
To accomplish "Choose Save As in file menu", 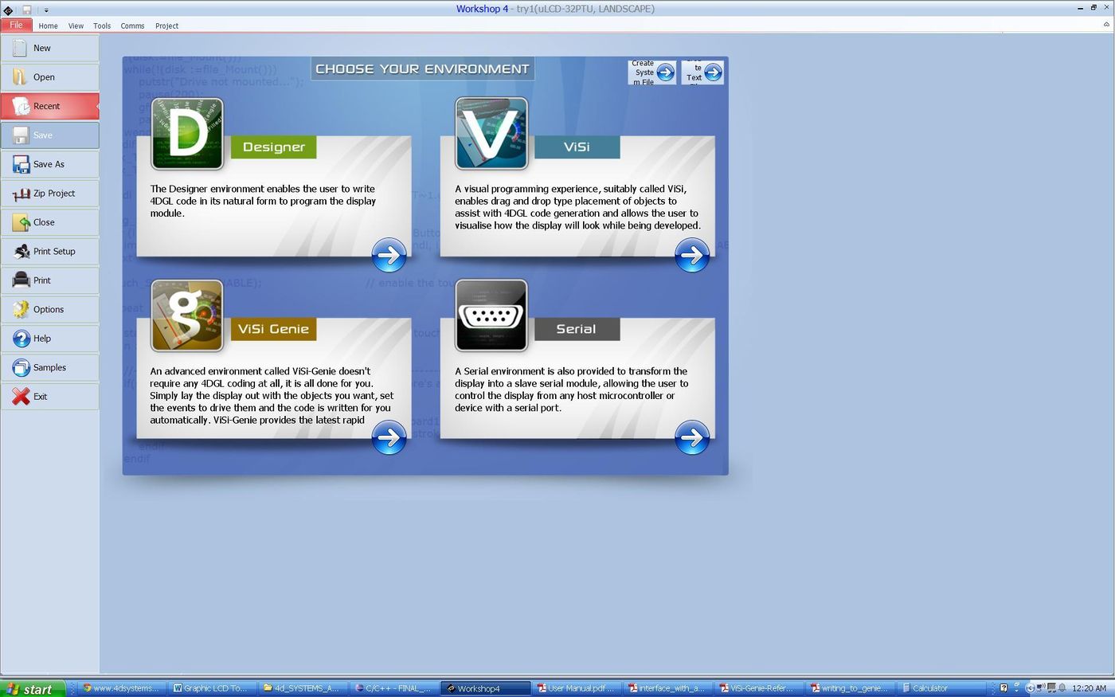I will coord(50,164).
